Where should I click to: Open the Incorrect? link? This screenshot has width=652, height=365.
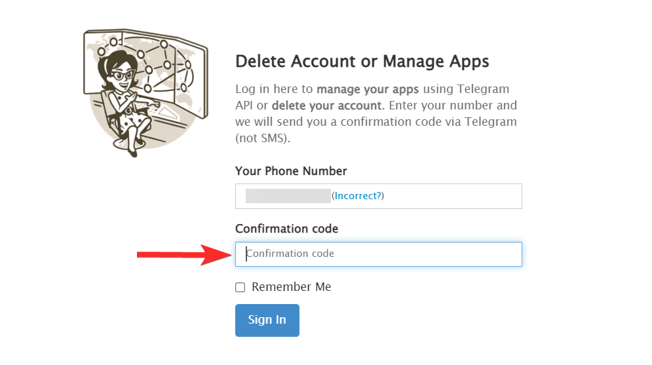click(x=358, y=196)
